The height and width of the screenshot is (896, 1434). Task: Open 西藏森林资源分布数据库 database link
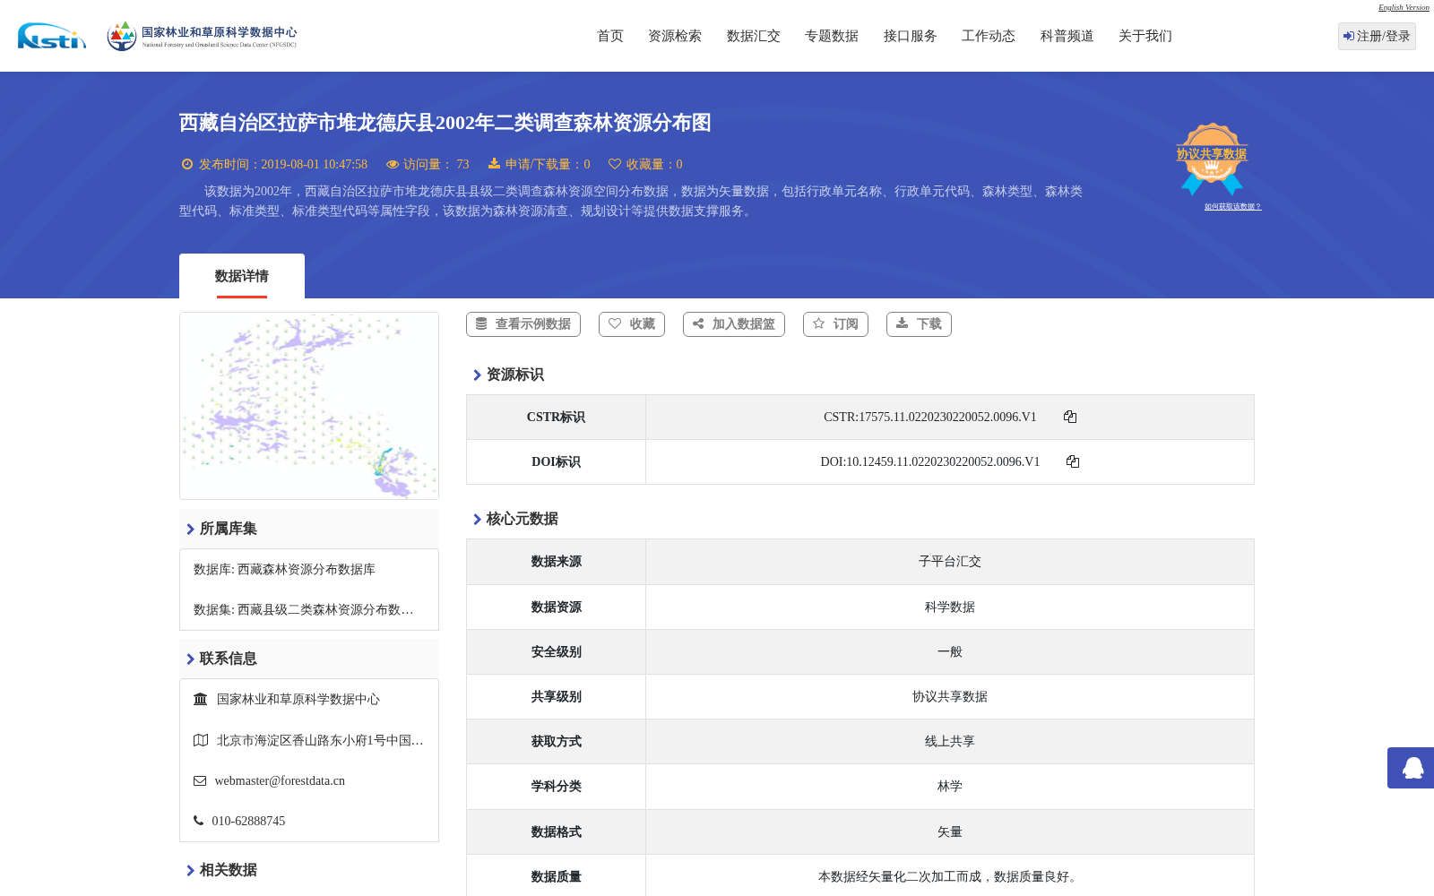(307, 569)
